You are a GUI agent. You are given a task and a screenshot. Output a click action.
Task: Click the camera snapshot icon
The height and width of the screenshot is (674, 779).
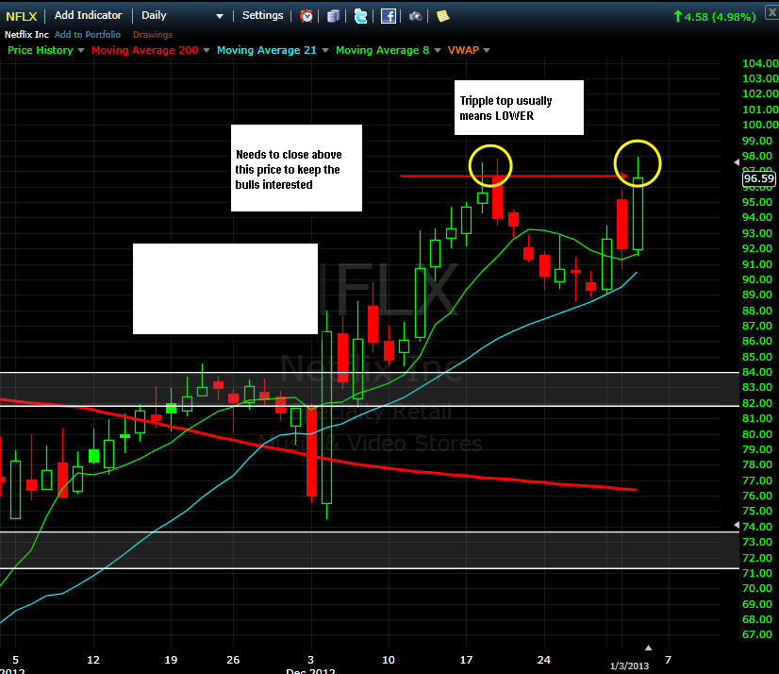415,16
